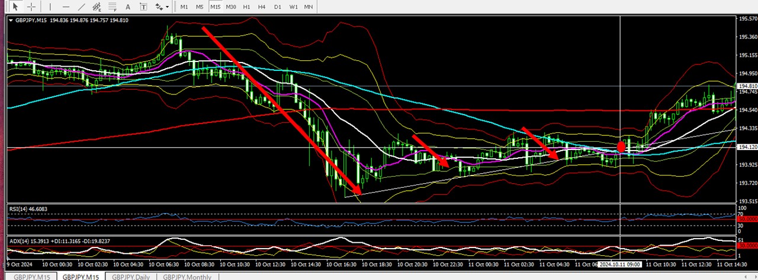The height and width of the screenshot is (280, 758).
Task: Select the Fibonacci retracement tool
Action: point(112,6)
